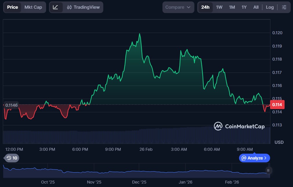The width and height of the screenshot is (293, 187).
Task: Expand the Analyze panel chevron
Action: [265, 158]
